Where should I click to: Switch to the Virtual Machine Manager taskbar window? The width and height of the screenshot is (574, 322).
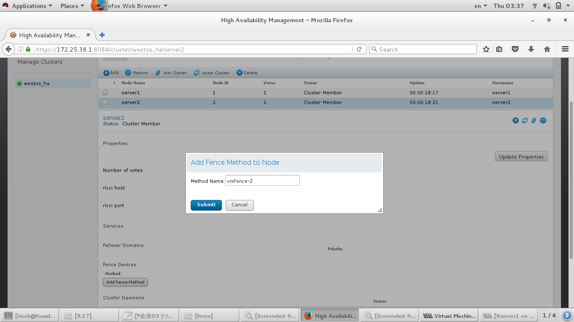[x=449, y=316]
